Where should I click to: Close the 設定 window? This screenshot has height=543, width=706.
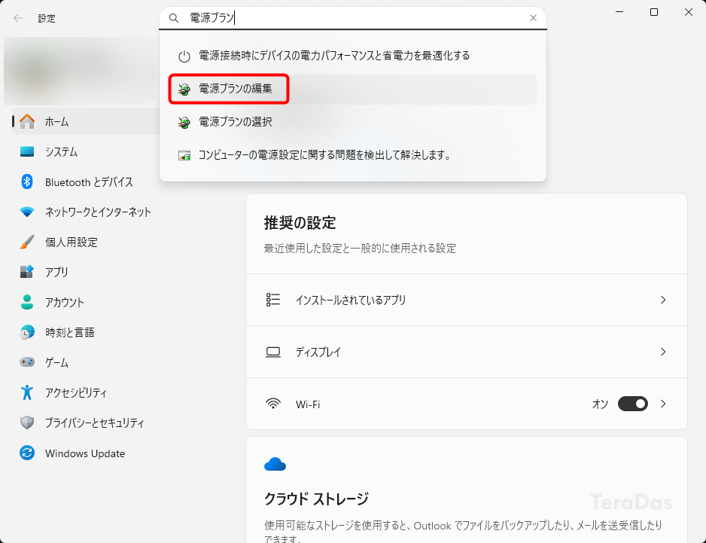689,12
